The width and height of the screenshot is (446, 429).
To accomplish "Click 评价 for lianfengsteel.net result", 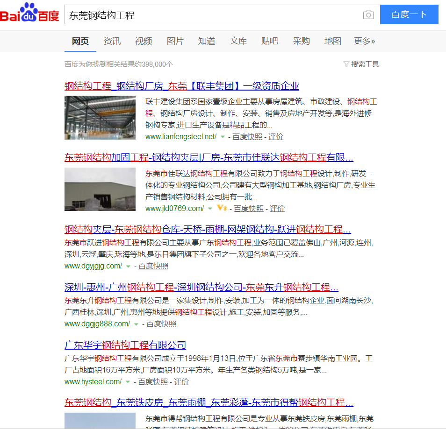I will tap(276, 137).
